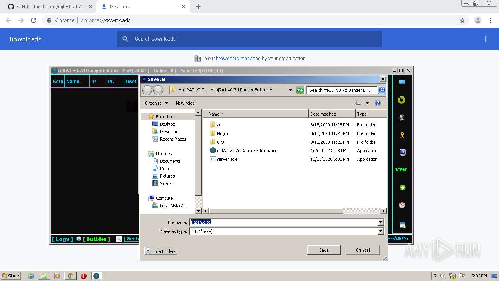Click the Scre column in njRAT

58,82
